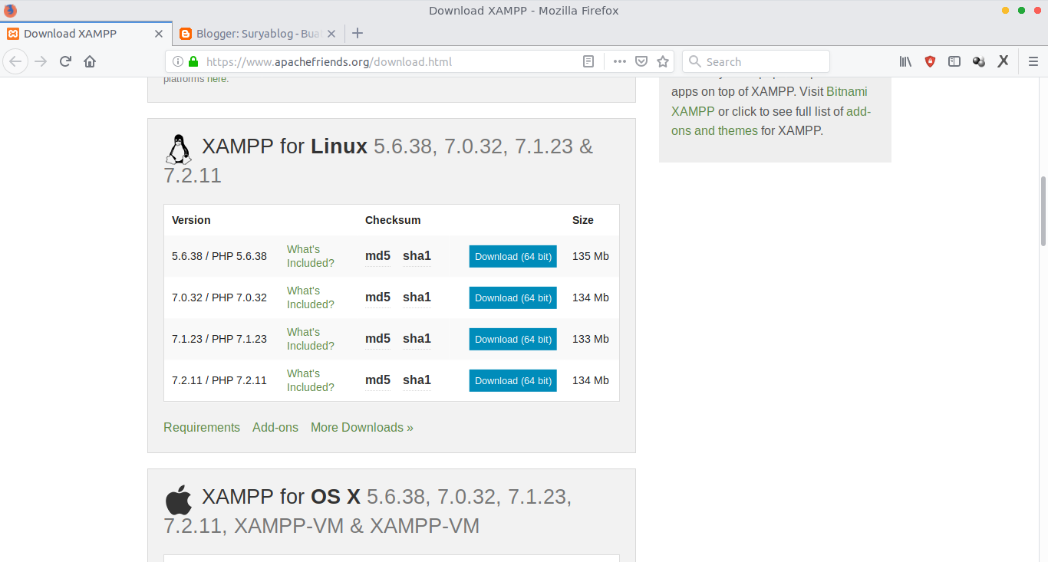Go forward one page
The image size is (1048, 562).
41,61
